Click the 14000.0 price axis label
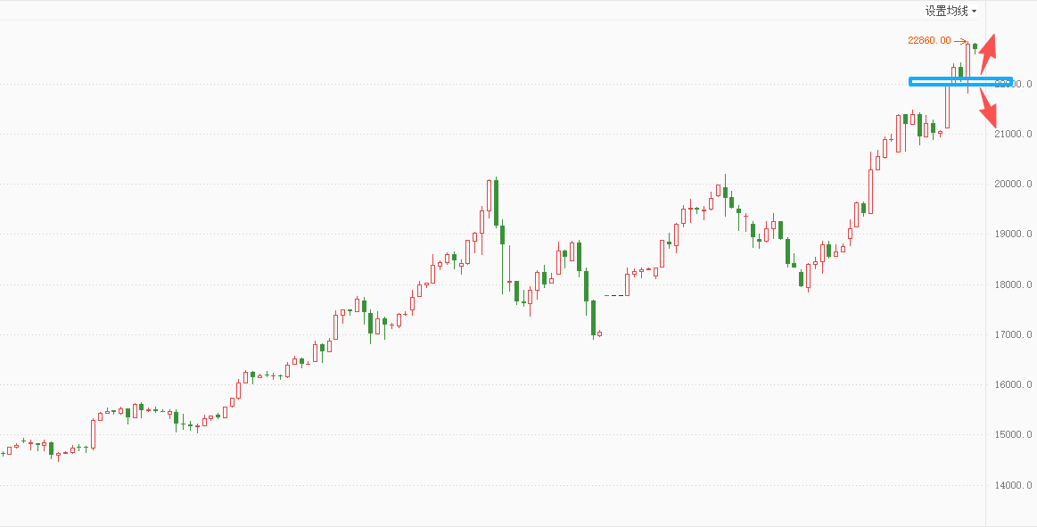Screen dimensions: 1037x527 pyautogui.click(x=1014, y=485)
